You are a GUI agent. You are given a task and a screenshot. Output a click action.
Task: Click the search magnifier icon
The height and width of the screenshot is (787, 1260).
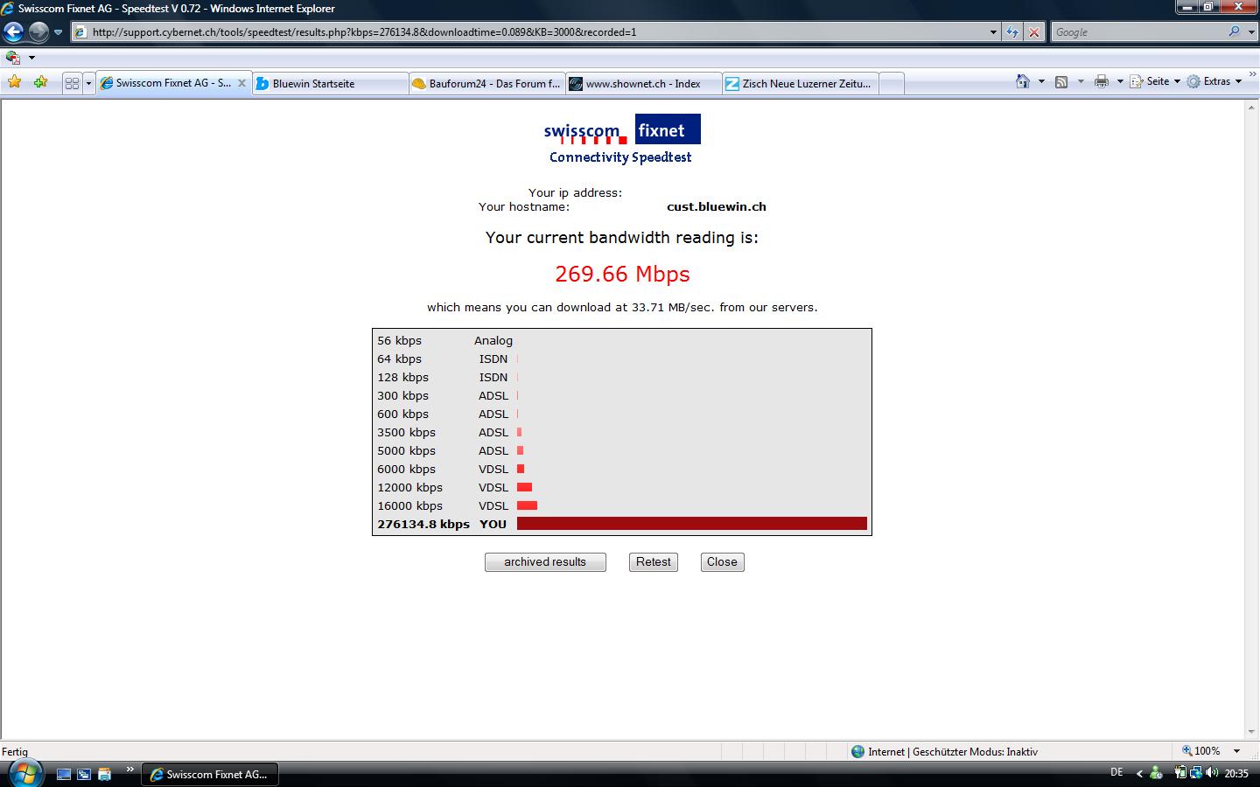(x=1234, y=32)
